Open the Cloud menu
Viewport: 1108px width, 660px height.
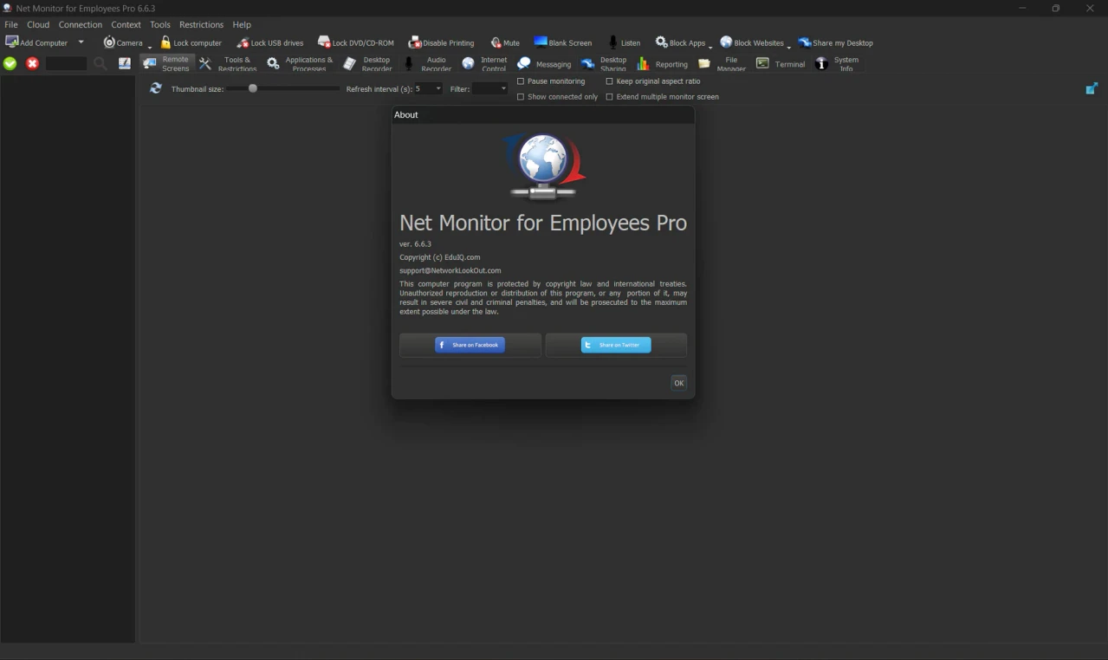(38, 24)
